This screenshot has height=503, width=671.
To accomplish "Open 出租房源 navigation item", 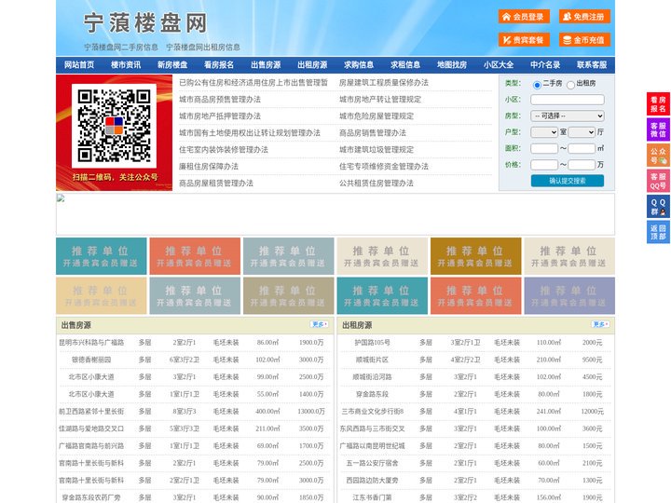I will tap(312, 65).
